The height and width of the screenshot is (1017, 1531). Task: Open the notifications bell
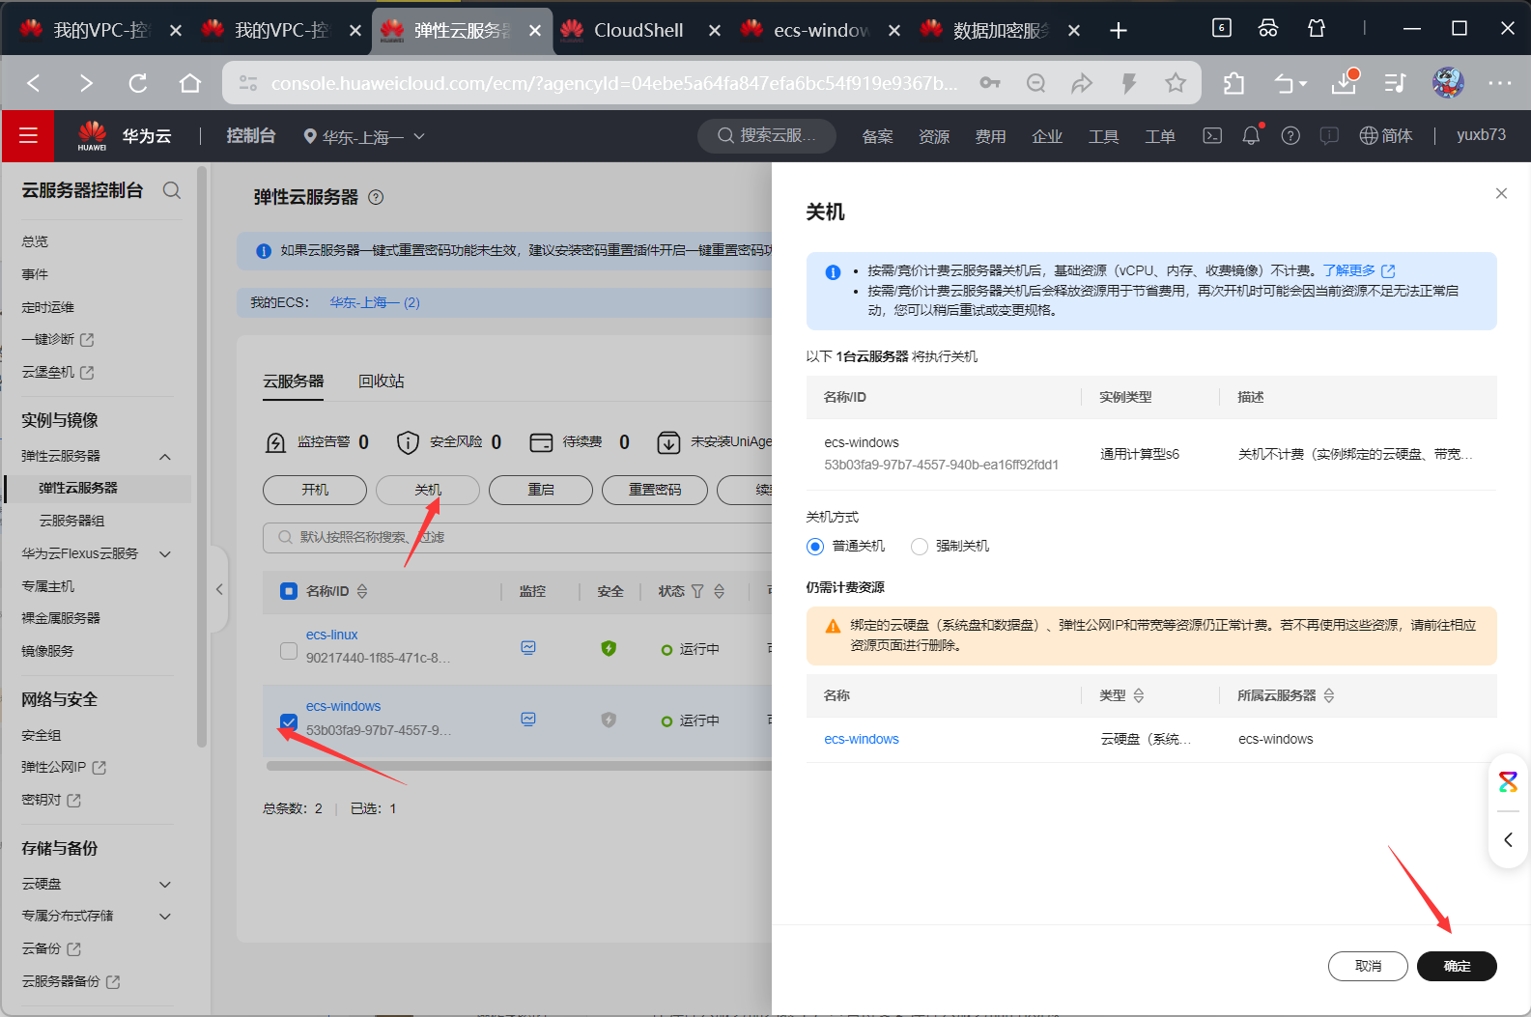click(x=1251, y=136)
